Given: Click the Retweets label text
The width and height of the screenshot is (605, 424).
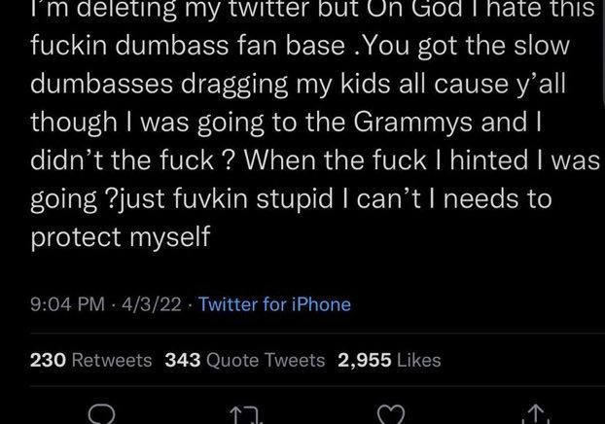Looking at the screenshot, I should 112,360.
